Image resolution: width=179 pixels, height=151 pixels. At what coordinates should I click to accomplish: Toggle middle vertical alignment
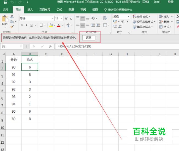pyautogui.click(x=83, y=18)
